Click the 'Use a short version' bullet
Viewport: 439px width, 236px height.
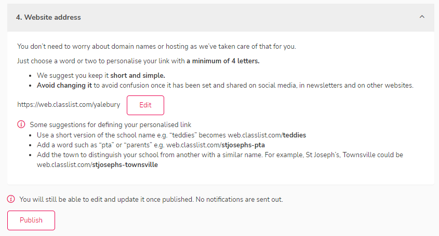(x=171, y=135)
